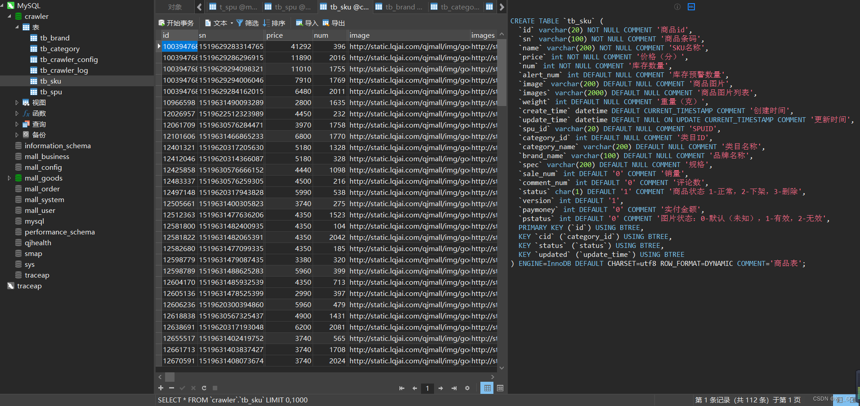
Task: Click the page number input field
Action: (427, 388)
